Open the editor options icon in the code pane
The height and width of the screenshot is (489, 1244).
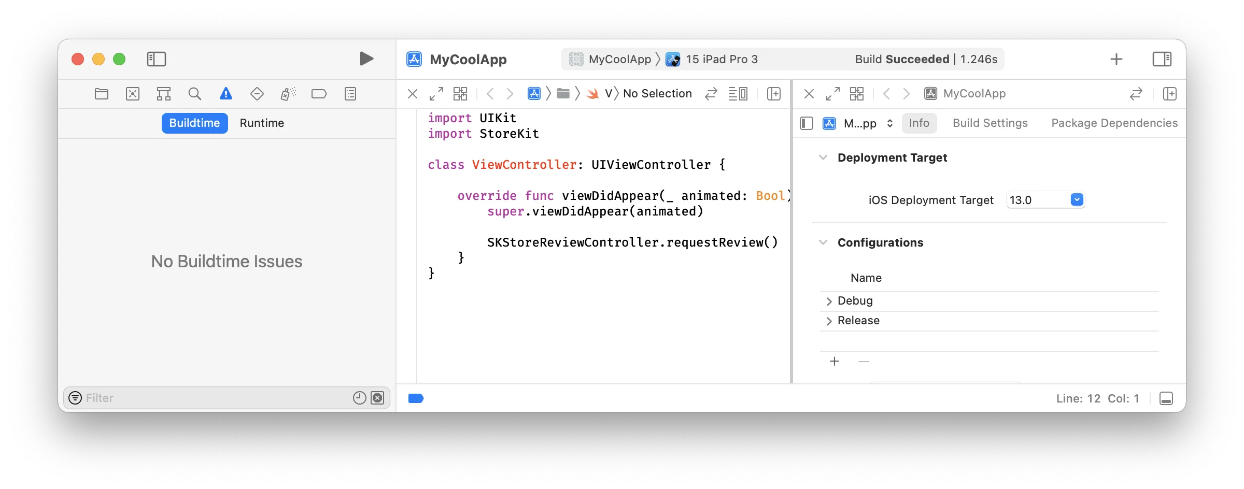click(x=738, y=94)
